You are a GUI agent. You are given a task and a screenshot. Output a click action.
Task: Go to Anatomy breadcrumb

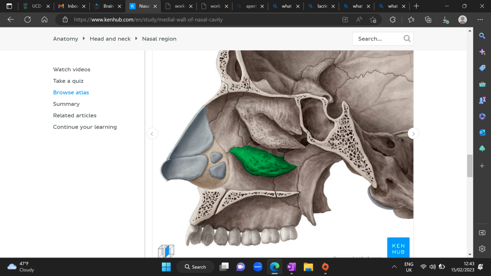point(66,39)
